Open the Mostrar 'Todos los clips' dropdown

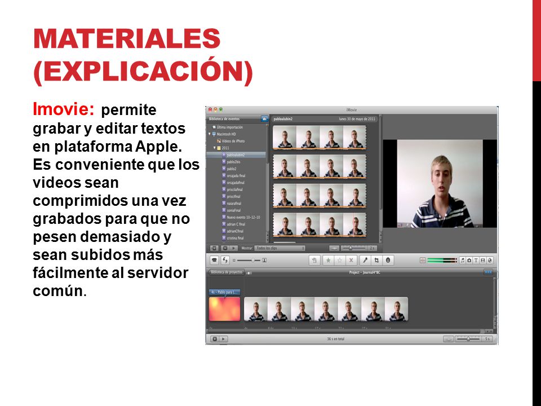click(x=280, y=248)
